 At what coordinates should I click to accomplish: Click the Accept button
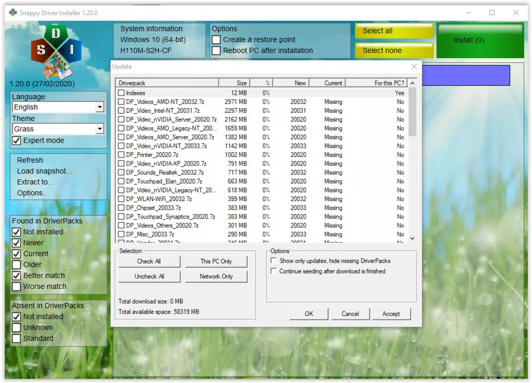point(391,314)
